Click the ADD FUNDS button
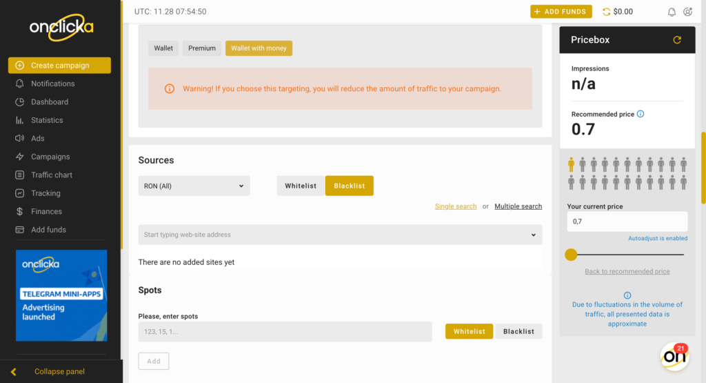Screen dimensions: 706x383 coord(561,12)
